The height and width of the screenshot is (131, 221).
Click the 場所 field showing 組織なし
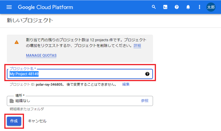[x=75, y=101]
